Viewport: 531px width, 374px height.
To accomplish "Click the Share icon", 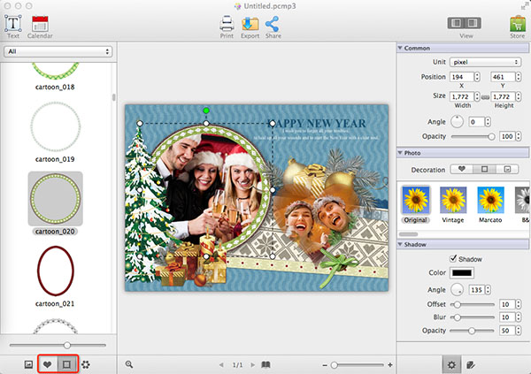I will [x=273, y=24].
